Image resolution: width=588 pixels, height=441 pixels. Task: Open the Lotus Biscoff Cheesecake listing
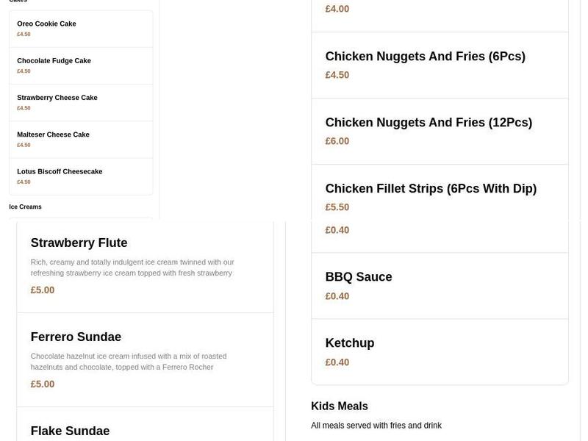click(60, 171)
